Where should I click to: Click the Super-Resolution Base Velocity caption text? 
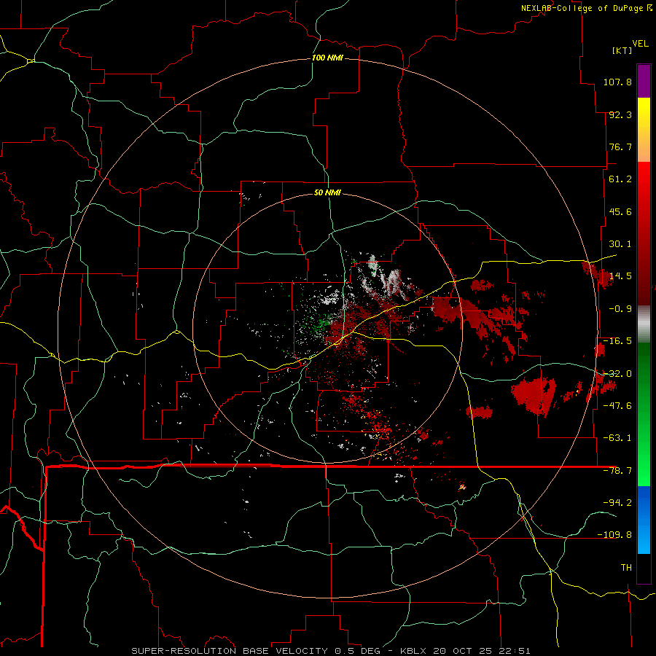click(230, 651)
